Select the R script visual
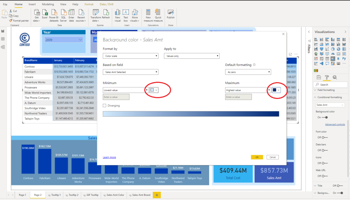The width and height of the screenshot is (350, 200). (x=338, y=59)
